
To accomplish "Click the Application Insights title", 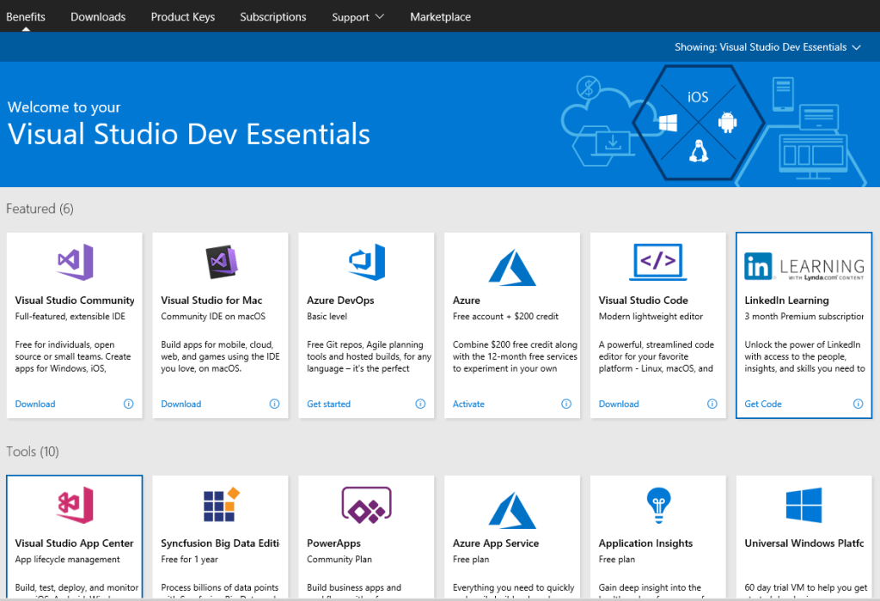I will pyautogui.click(x=645, y=543).
